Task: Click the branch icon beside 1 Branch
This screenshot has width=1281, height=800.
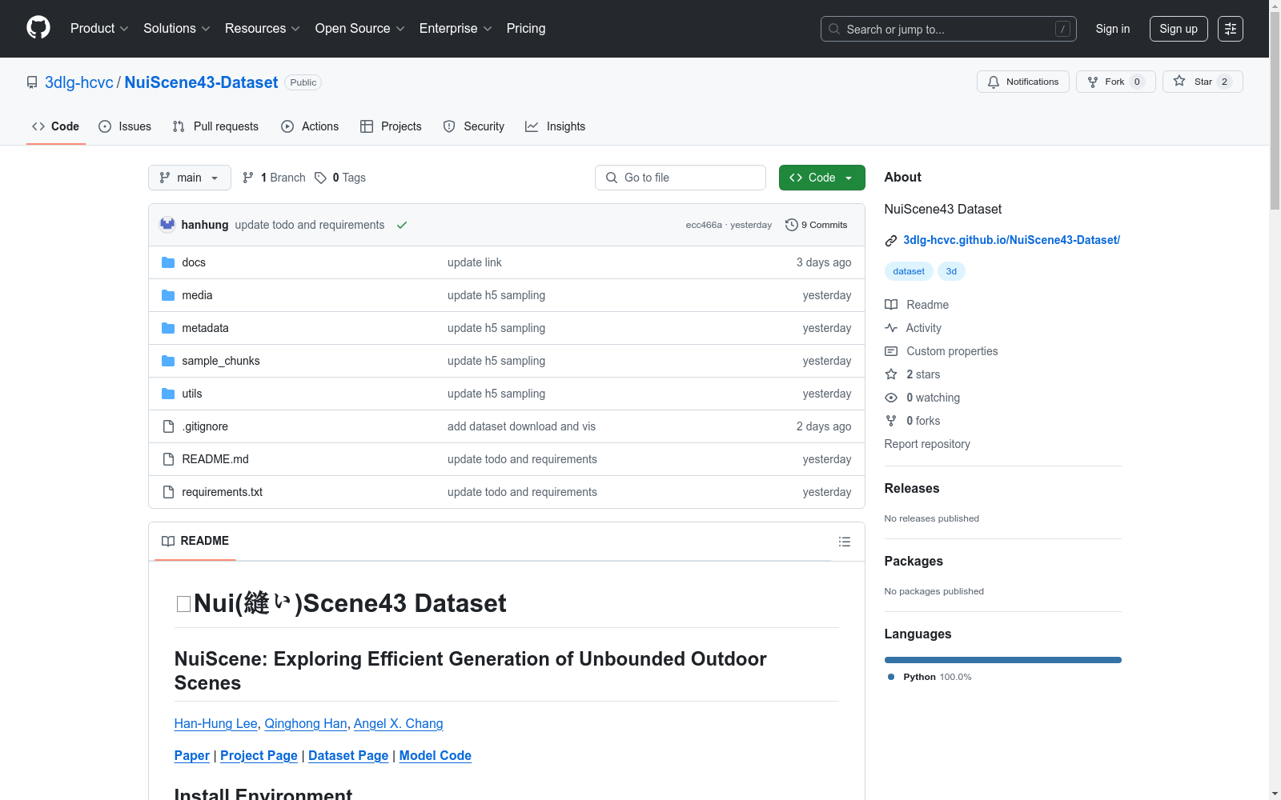Action: pyautogui.click(x=248, y=178)
